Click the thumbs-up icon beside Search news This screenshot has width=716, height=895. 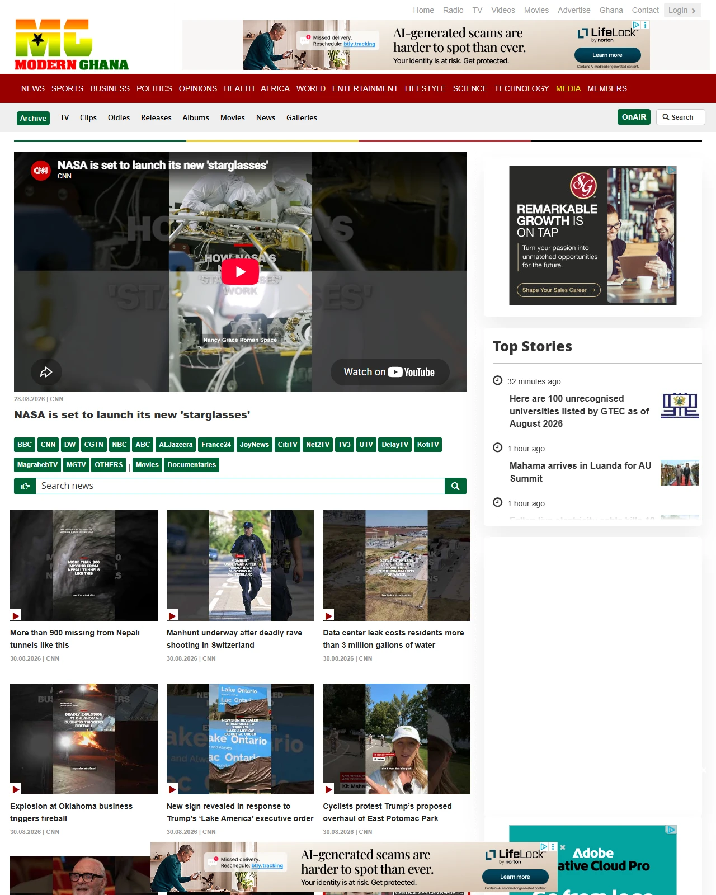click(x=25, y=486)
